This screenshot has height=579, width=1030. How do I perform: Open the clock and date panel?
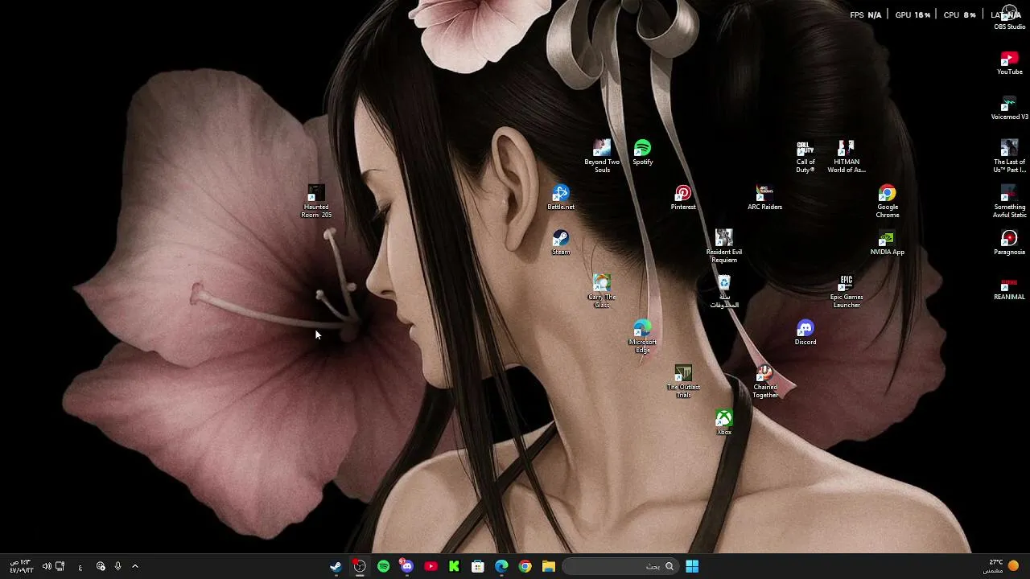pyautogui.click(x=22, y=566)
